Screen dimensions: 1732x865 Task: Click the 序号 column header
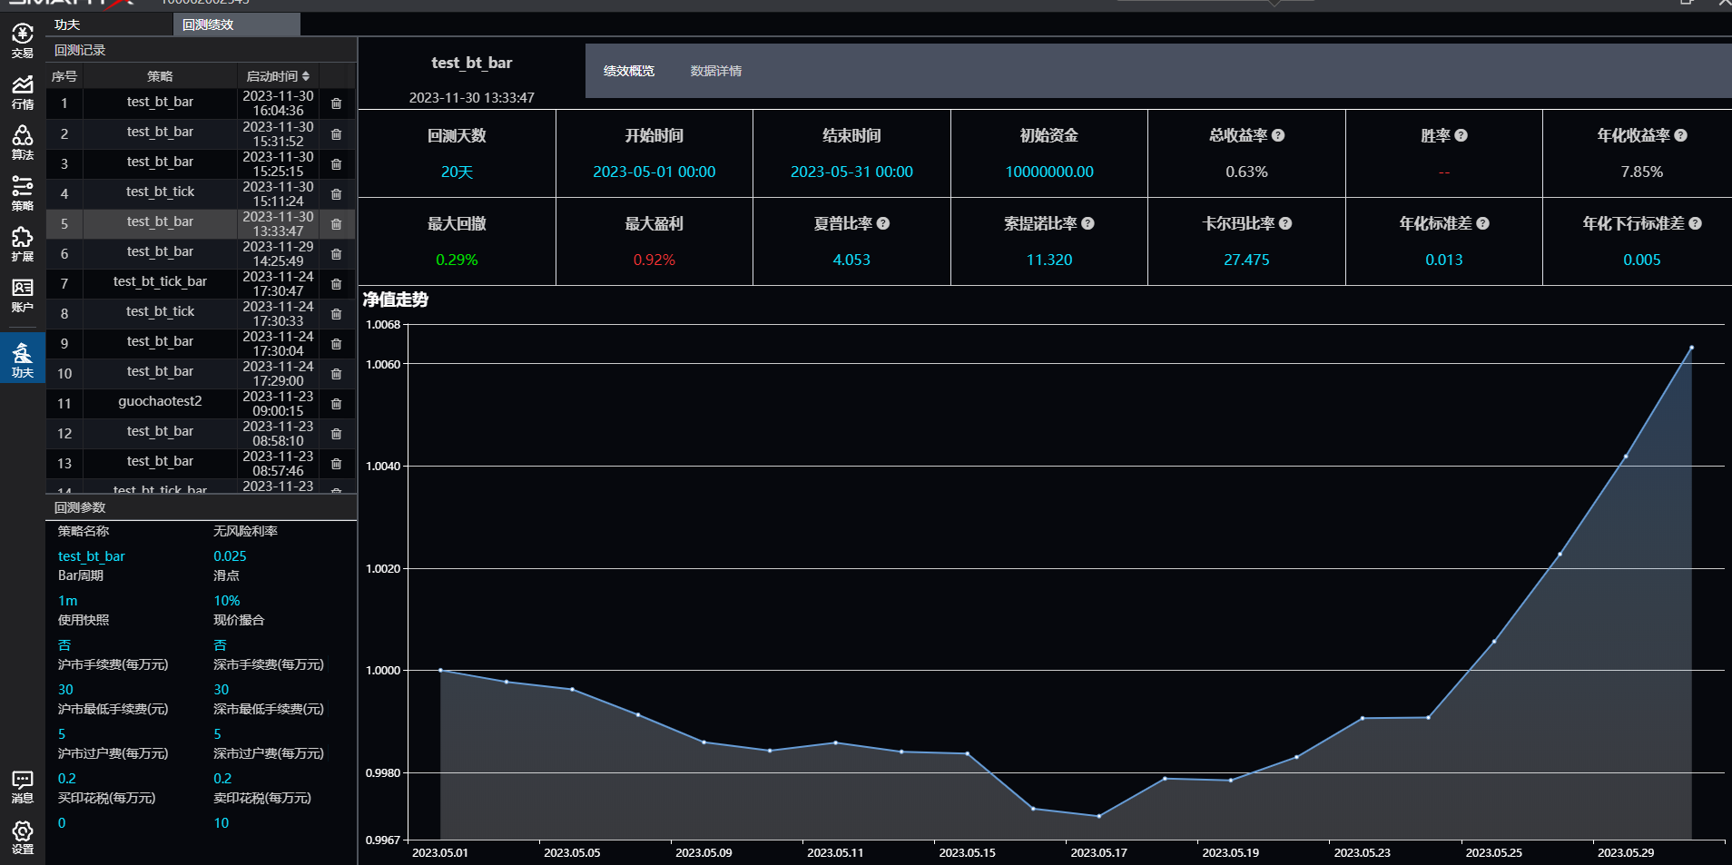point(64,76)
